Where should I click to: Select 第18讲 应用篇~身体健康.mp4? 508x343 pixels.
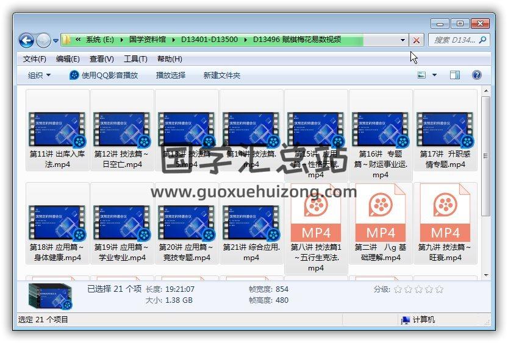[x=57, y=223]
